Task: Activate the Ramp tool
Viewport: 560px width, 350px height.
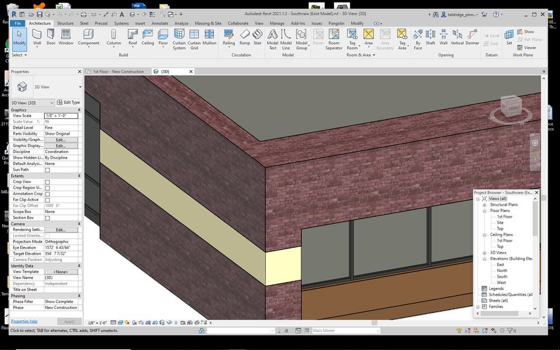Action: tap(245, 37)
